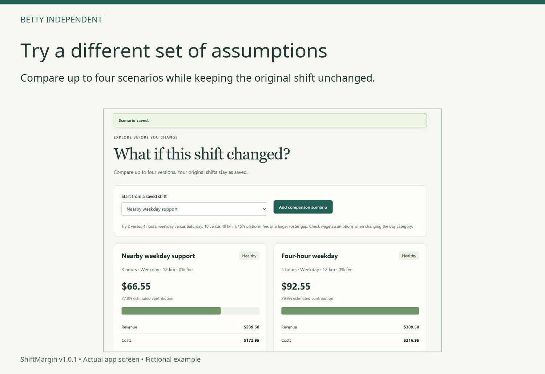Click the 'Try a different set of assumptions' title
Screen dimensions: 545x374
[174, 50]
